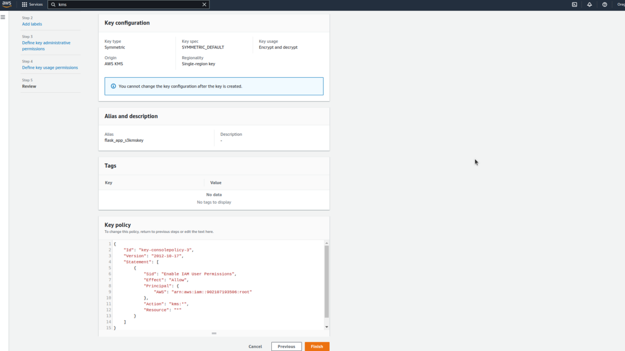The height and width of the screenshot is (351, 625).
Task: Cancel the key creation wizard
Action: [255, 346]
